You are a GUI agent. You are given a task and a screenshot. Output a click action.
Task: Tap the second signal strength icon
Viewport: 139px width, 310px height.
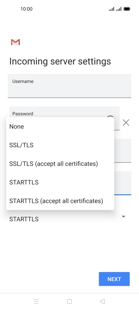(x=119, y=9)
